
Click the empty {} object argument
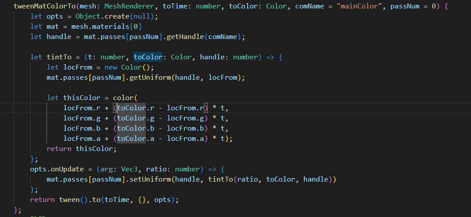[x=142, y=200]
